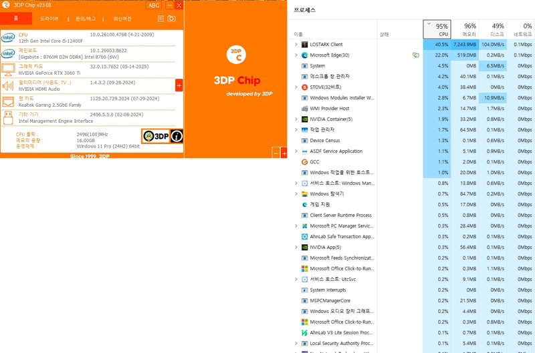Open the 12th Gen Intel Core i5-12400F driver link
The height and width of the screenshot is (353, 535).
51,41
